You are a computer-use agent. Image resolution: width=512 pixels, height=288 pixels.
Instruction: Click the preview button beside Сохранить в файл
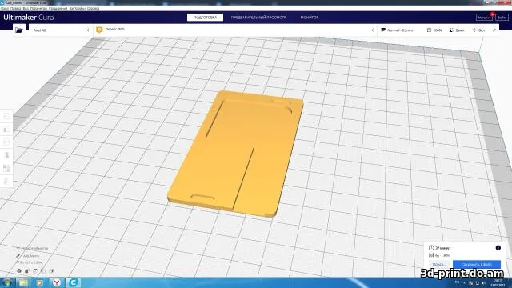pos(438,264)
